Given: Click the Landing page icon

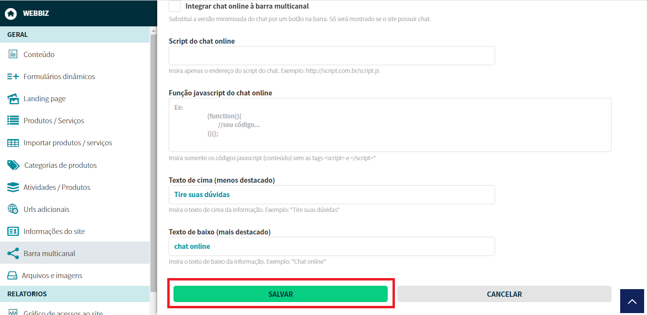Looking at the screenshot, I should pos(13,99).
